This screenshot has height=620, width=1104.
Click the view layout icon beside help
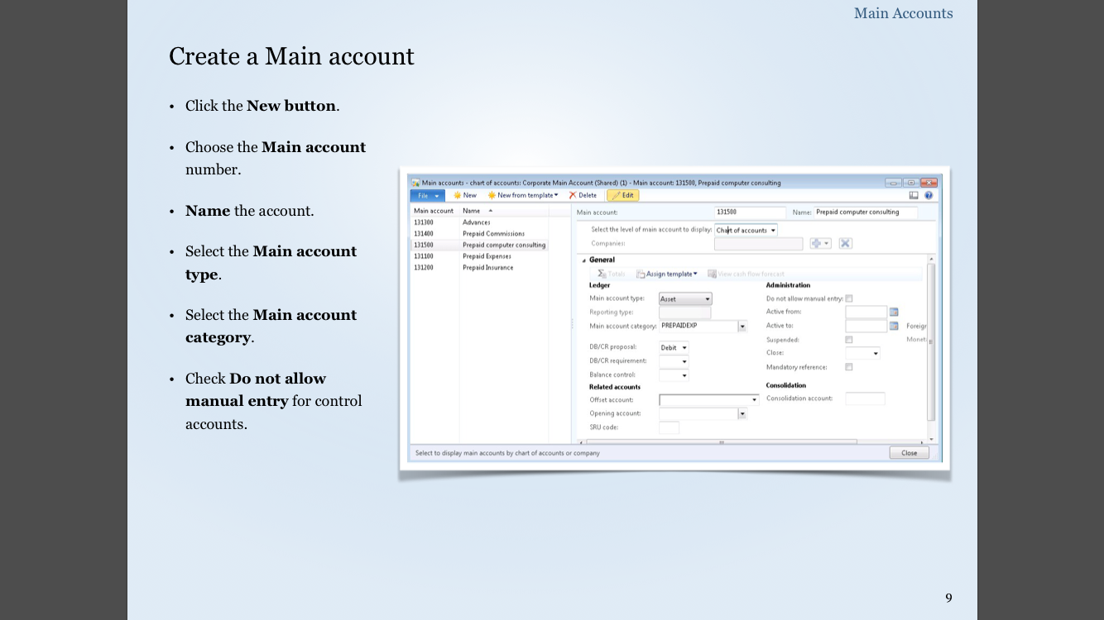914,196
